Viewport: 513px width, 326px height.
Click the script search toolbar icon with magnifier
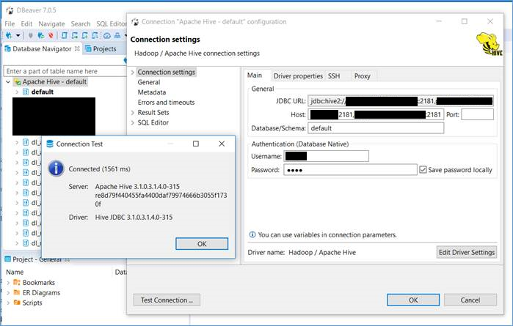tap(95, 35)
